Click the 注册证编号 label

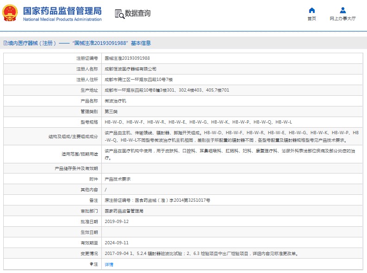point(87,58)
